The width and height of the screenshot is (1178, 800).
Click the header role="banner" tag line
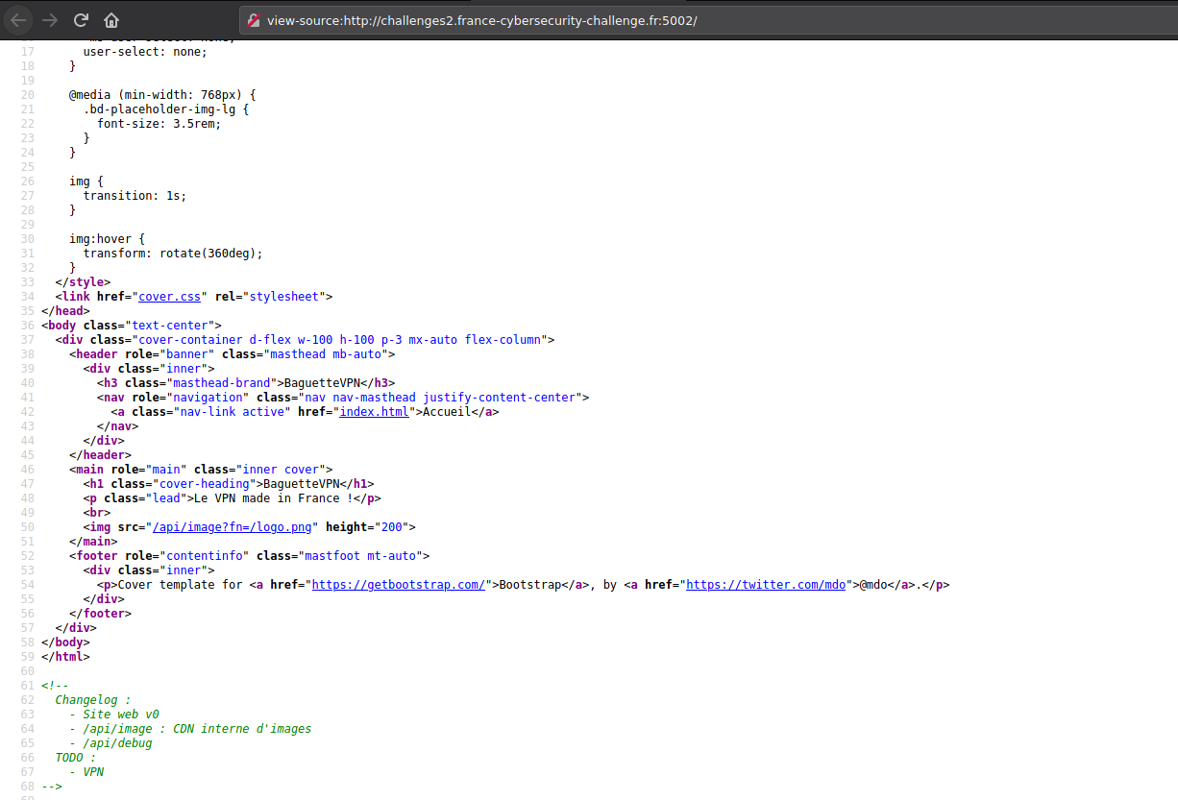233,354
